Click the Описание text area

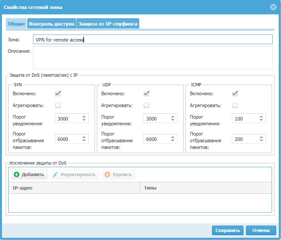click(x=153, y=58)
